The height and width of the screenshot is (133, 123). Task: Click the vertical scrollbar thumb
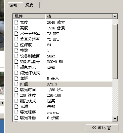[115, 51]
